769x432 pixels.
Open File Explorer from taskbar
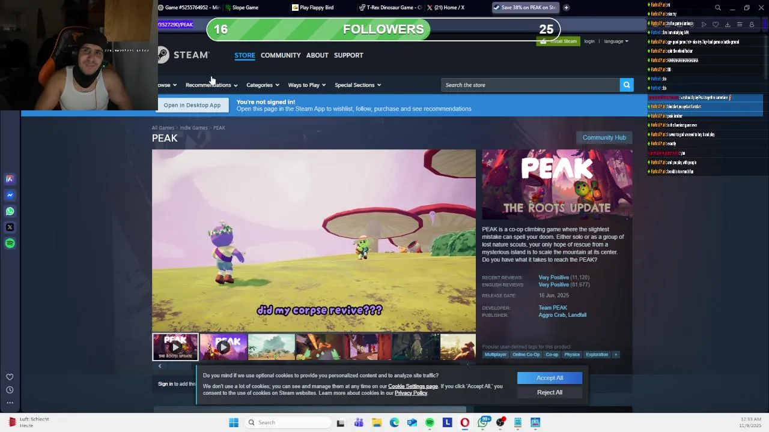tap(377, 422)
